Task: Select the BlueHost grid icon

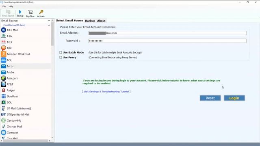Action: pos(4,97)
